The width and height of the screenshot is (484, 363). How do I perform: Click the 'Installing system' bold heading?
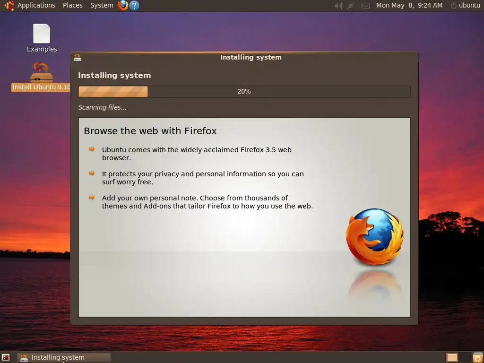[114, 75]
